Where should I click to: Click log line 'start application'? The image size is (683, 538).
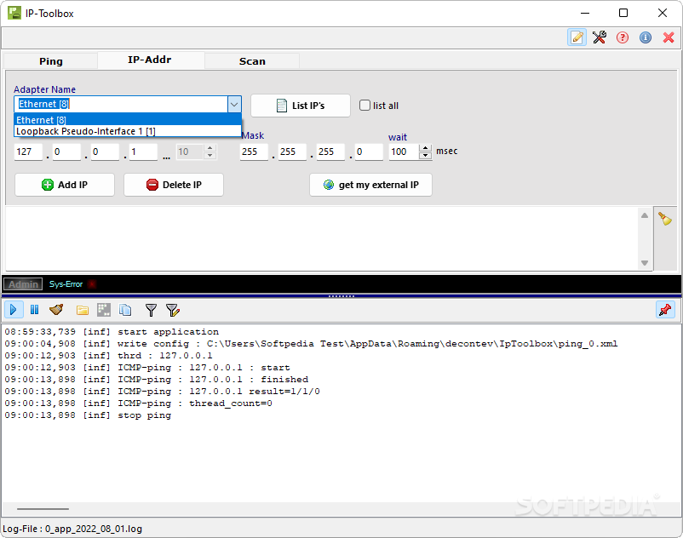pyautogui.click(x=112, y=332)
